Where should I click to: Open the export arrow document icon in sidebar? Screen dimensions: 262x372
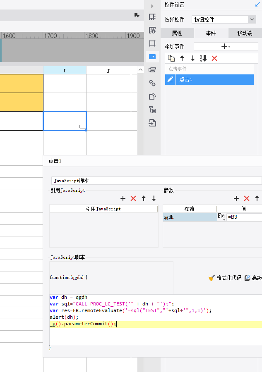[x=152, y=123]
